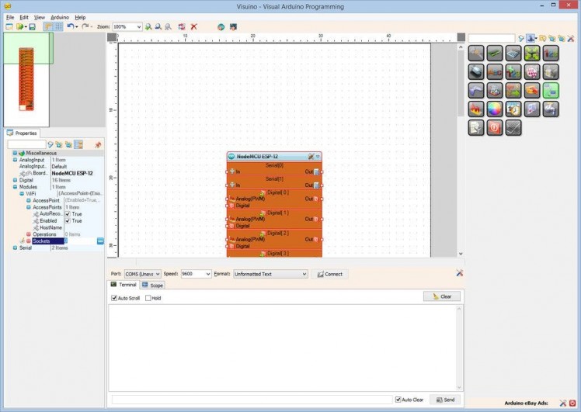Viewport: 581px width, 412px height.
Task: Enable the Hold checkbox
Action: click(148, 298)
